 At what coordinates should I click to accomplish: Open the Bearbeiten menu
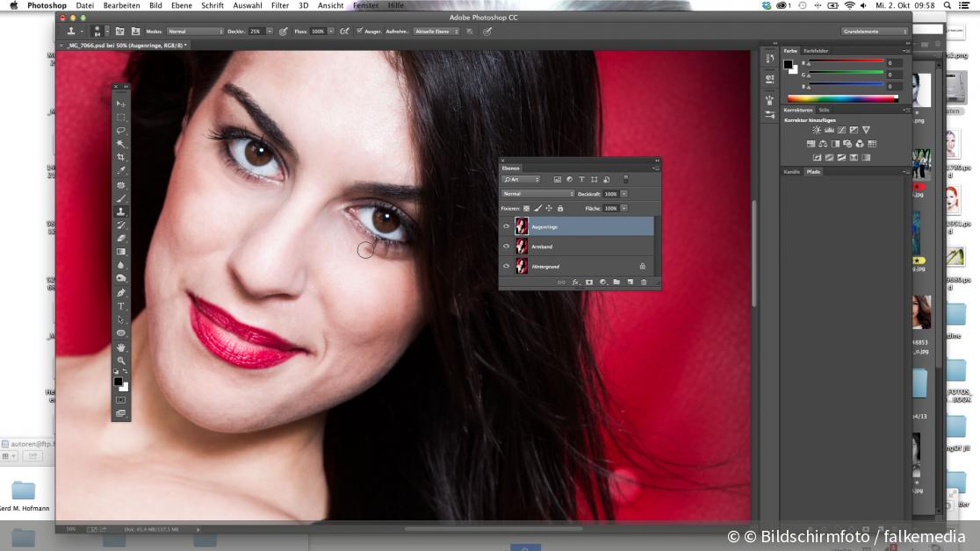[121, 5]
